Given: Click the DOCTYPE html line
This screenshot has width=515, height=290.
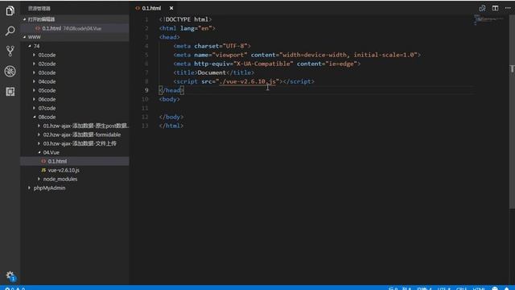Looking at the screenshot, I should click(186, 19).
